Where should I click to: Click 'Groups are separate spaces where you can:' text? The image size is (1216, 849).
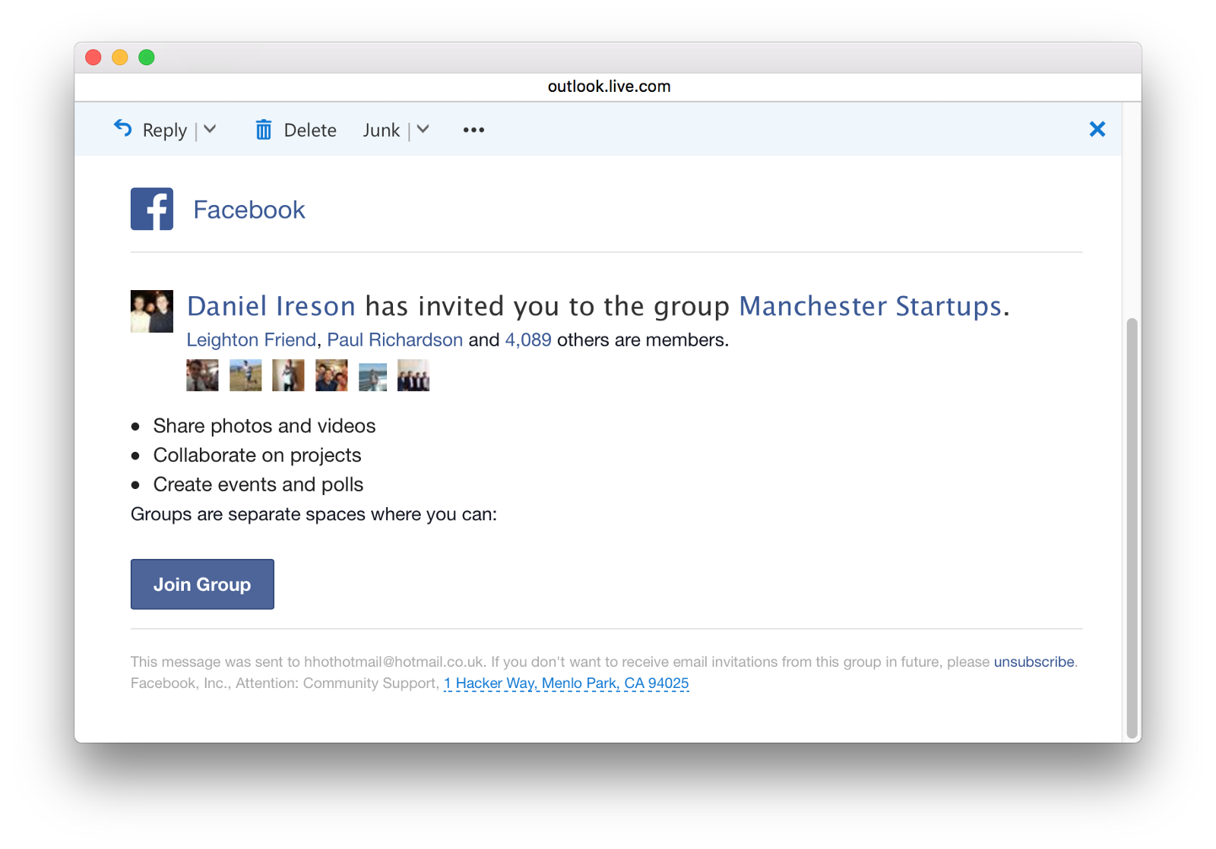[x=314, y=514]
